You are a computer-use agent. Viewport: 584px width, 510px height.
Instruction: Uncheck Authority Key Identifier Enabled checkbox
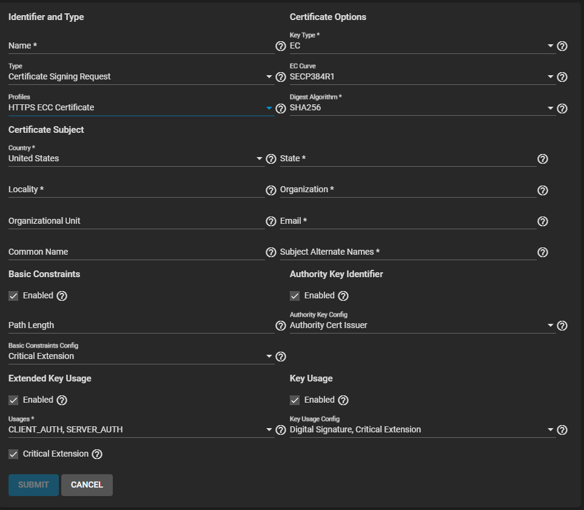pos(295,296)
